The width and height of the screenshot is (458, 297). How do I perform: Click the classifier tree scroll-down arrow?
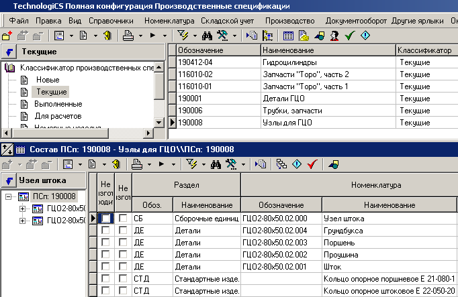pos(159,123)
